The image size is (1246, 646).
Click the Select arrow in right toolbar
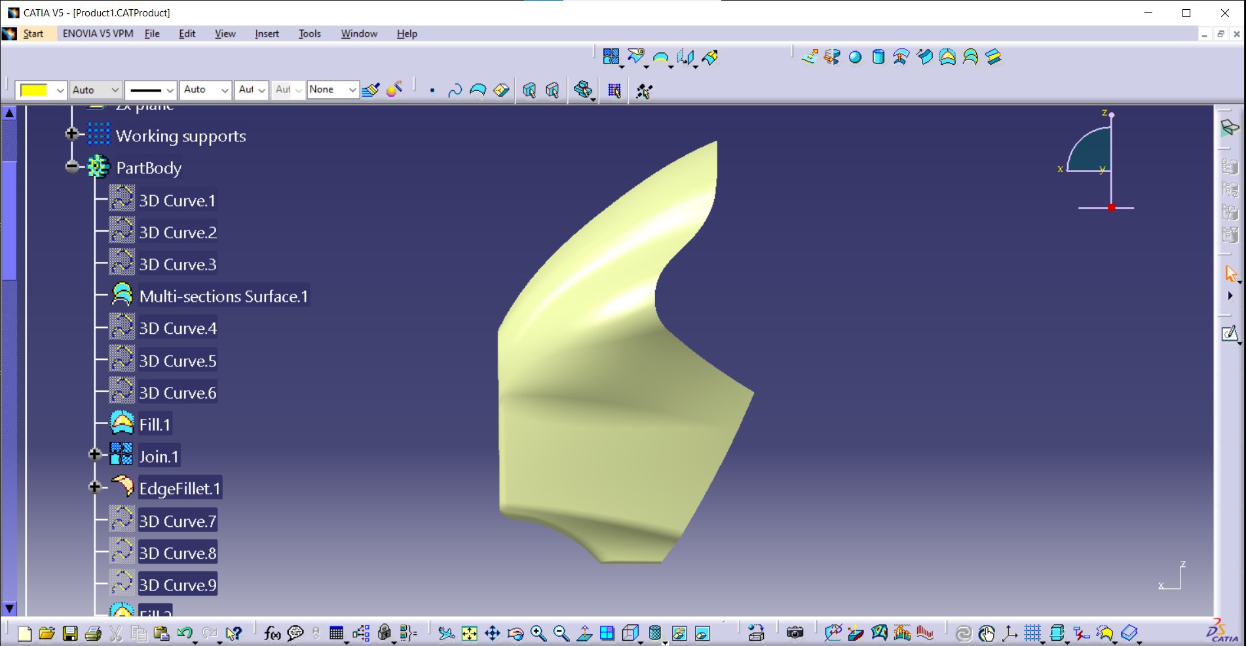click(x=1230, y=274)
